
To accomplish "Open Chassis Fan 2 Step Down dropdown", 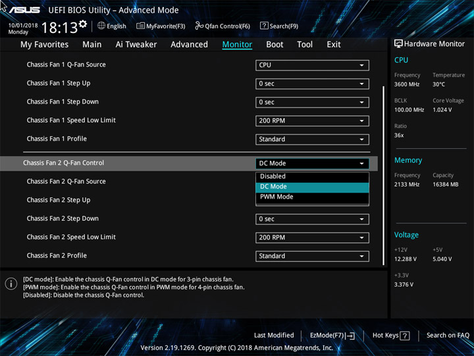I will pyautogui.click(x=312, y=219).
